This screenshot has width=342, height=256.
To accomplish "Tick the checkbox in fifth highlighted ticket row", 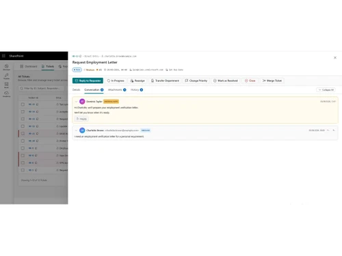I will (x=23, y=134).
